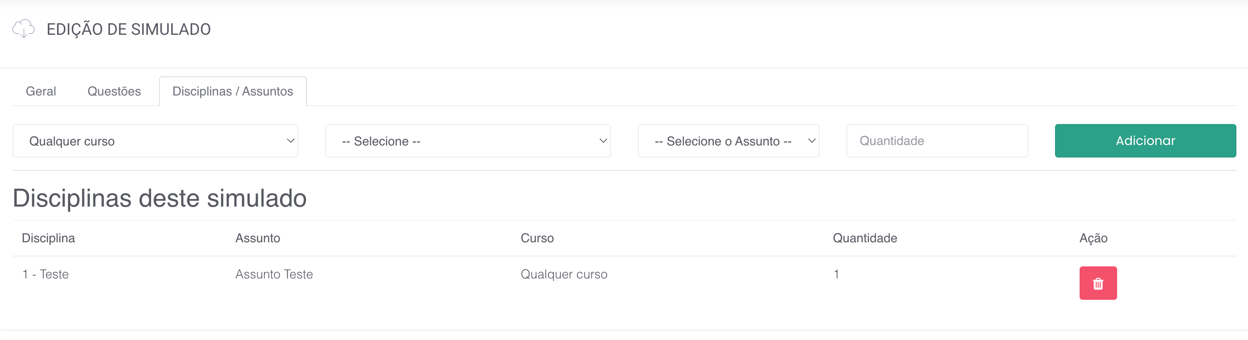Screen dimensions: 1248x340
Task: Click the cloud download icon beside title
Action: (23, 29)
